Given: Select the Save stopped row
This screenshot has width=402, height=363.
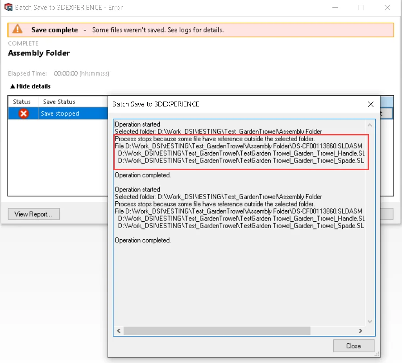Looking at the screenshot, I should (60, 114).
